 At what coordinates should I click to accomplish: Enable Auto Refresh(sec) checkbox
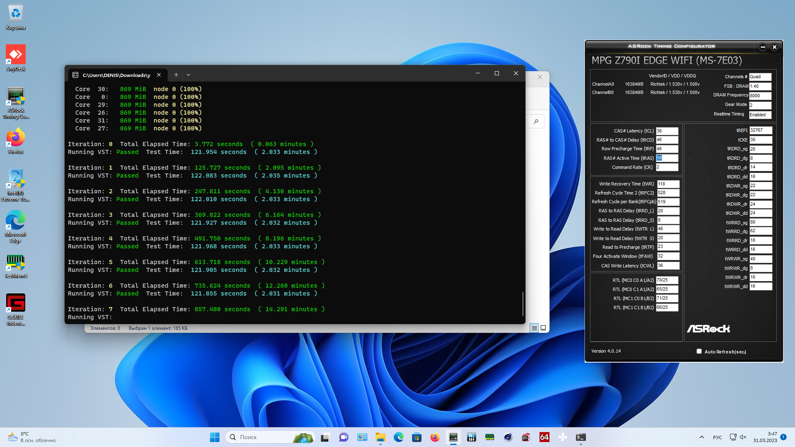click(699, 351)
